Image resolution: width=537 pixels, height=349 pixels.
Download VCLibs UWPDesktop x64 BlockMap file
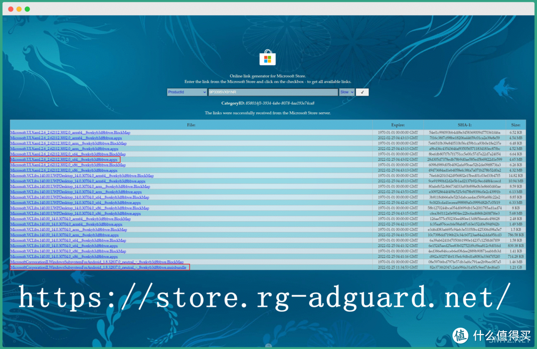pos(80,197)
